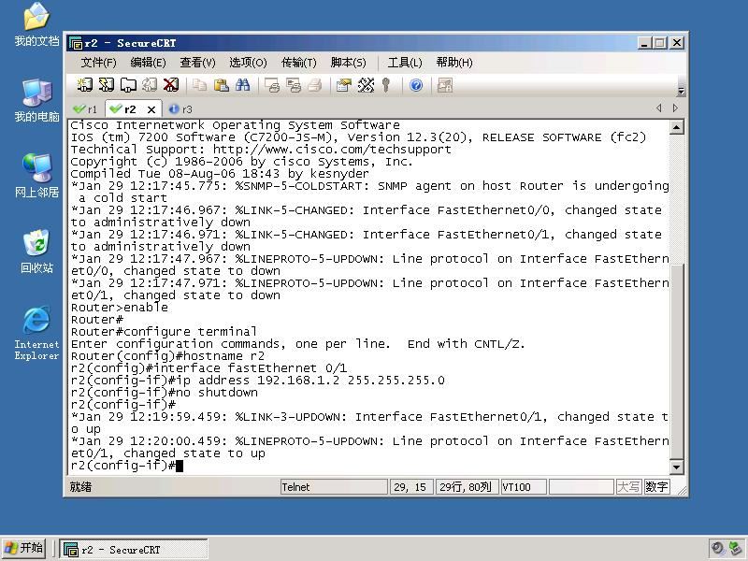
Task: Open the Keymap Editor tools icon
Action: pos(366,85)
